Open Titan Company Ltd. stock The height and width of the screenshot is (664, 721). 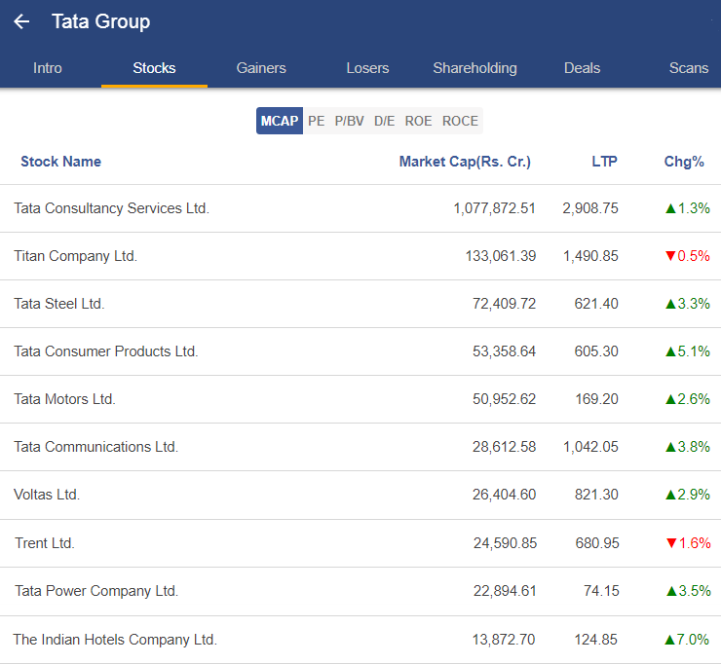tap(75, 256)
